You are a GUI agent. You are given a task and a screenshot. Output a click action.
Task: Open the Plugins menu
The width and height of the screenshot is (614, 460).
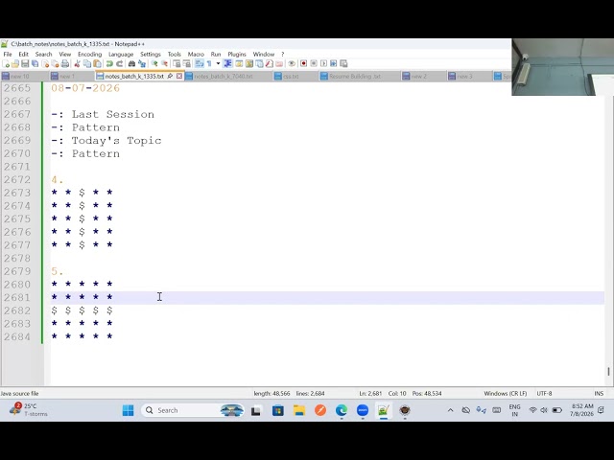pos(237,54)
